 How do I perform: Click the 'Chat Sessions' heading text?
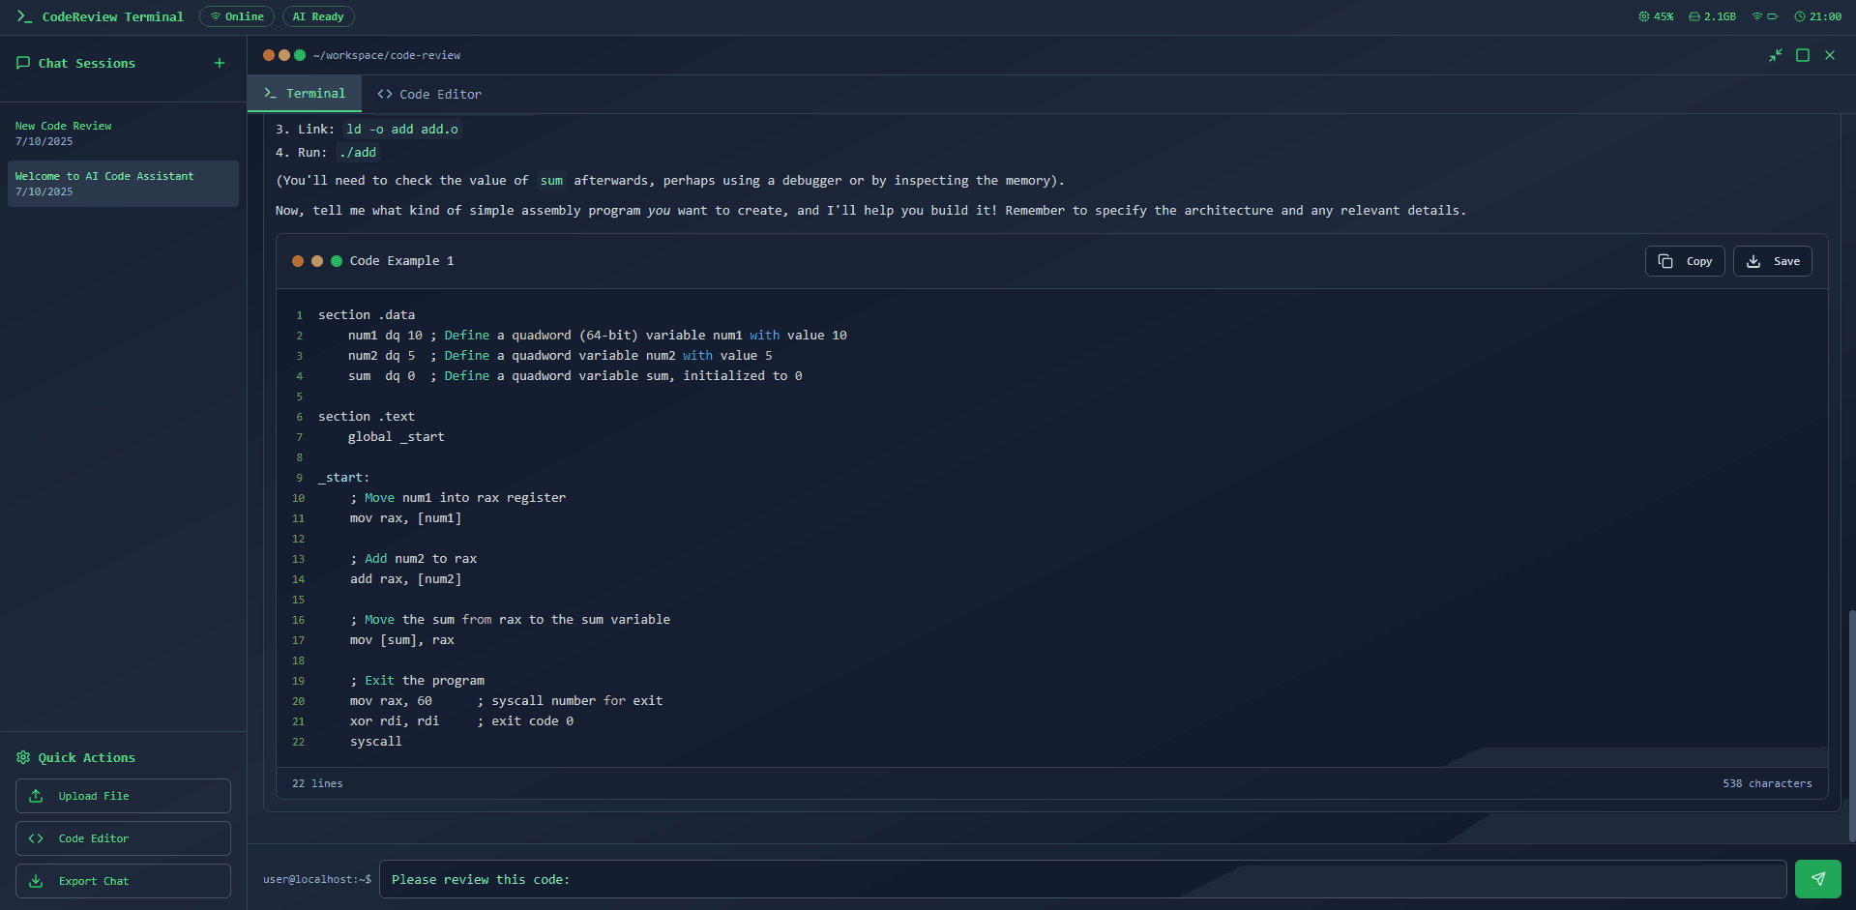[x=87, y=63]
